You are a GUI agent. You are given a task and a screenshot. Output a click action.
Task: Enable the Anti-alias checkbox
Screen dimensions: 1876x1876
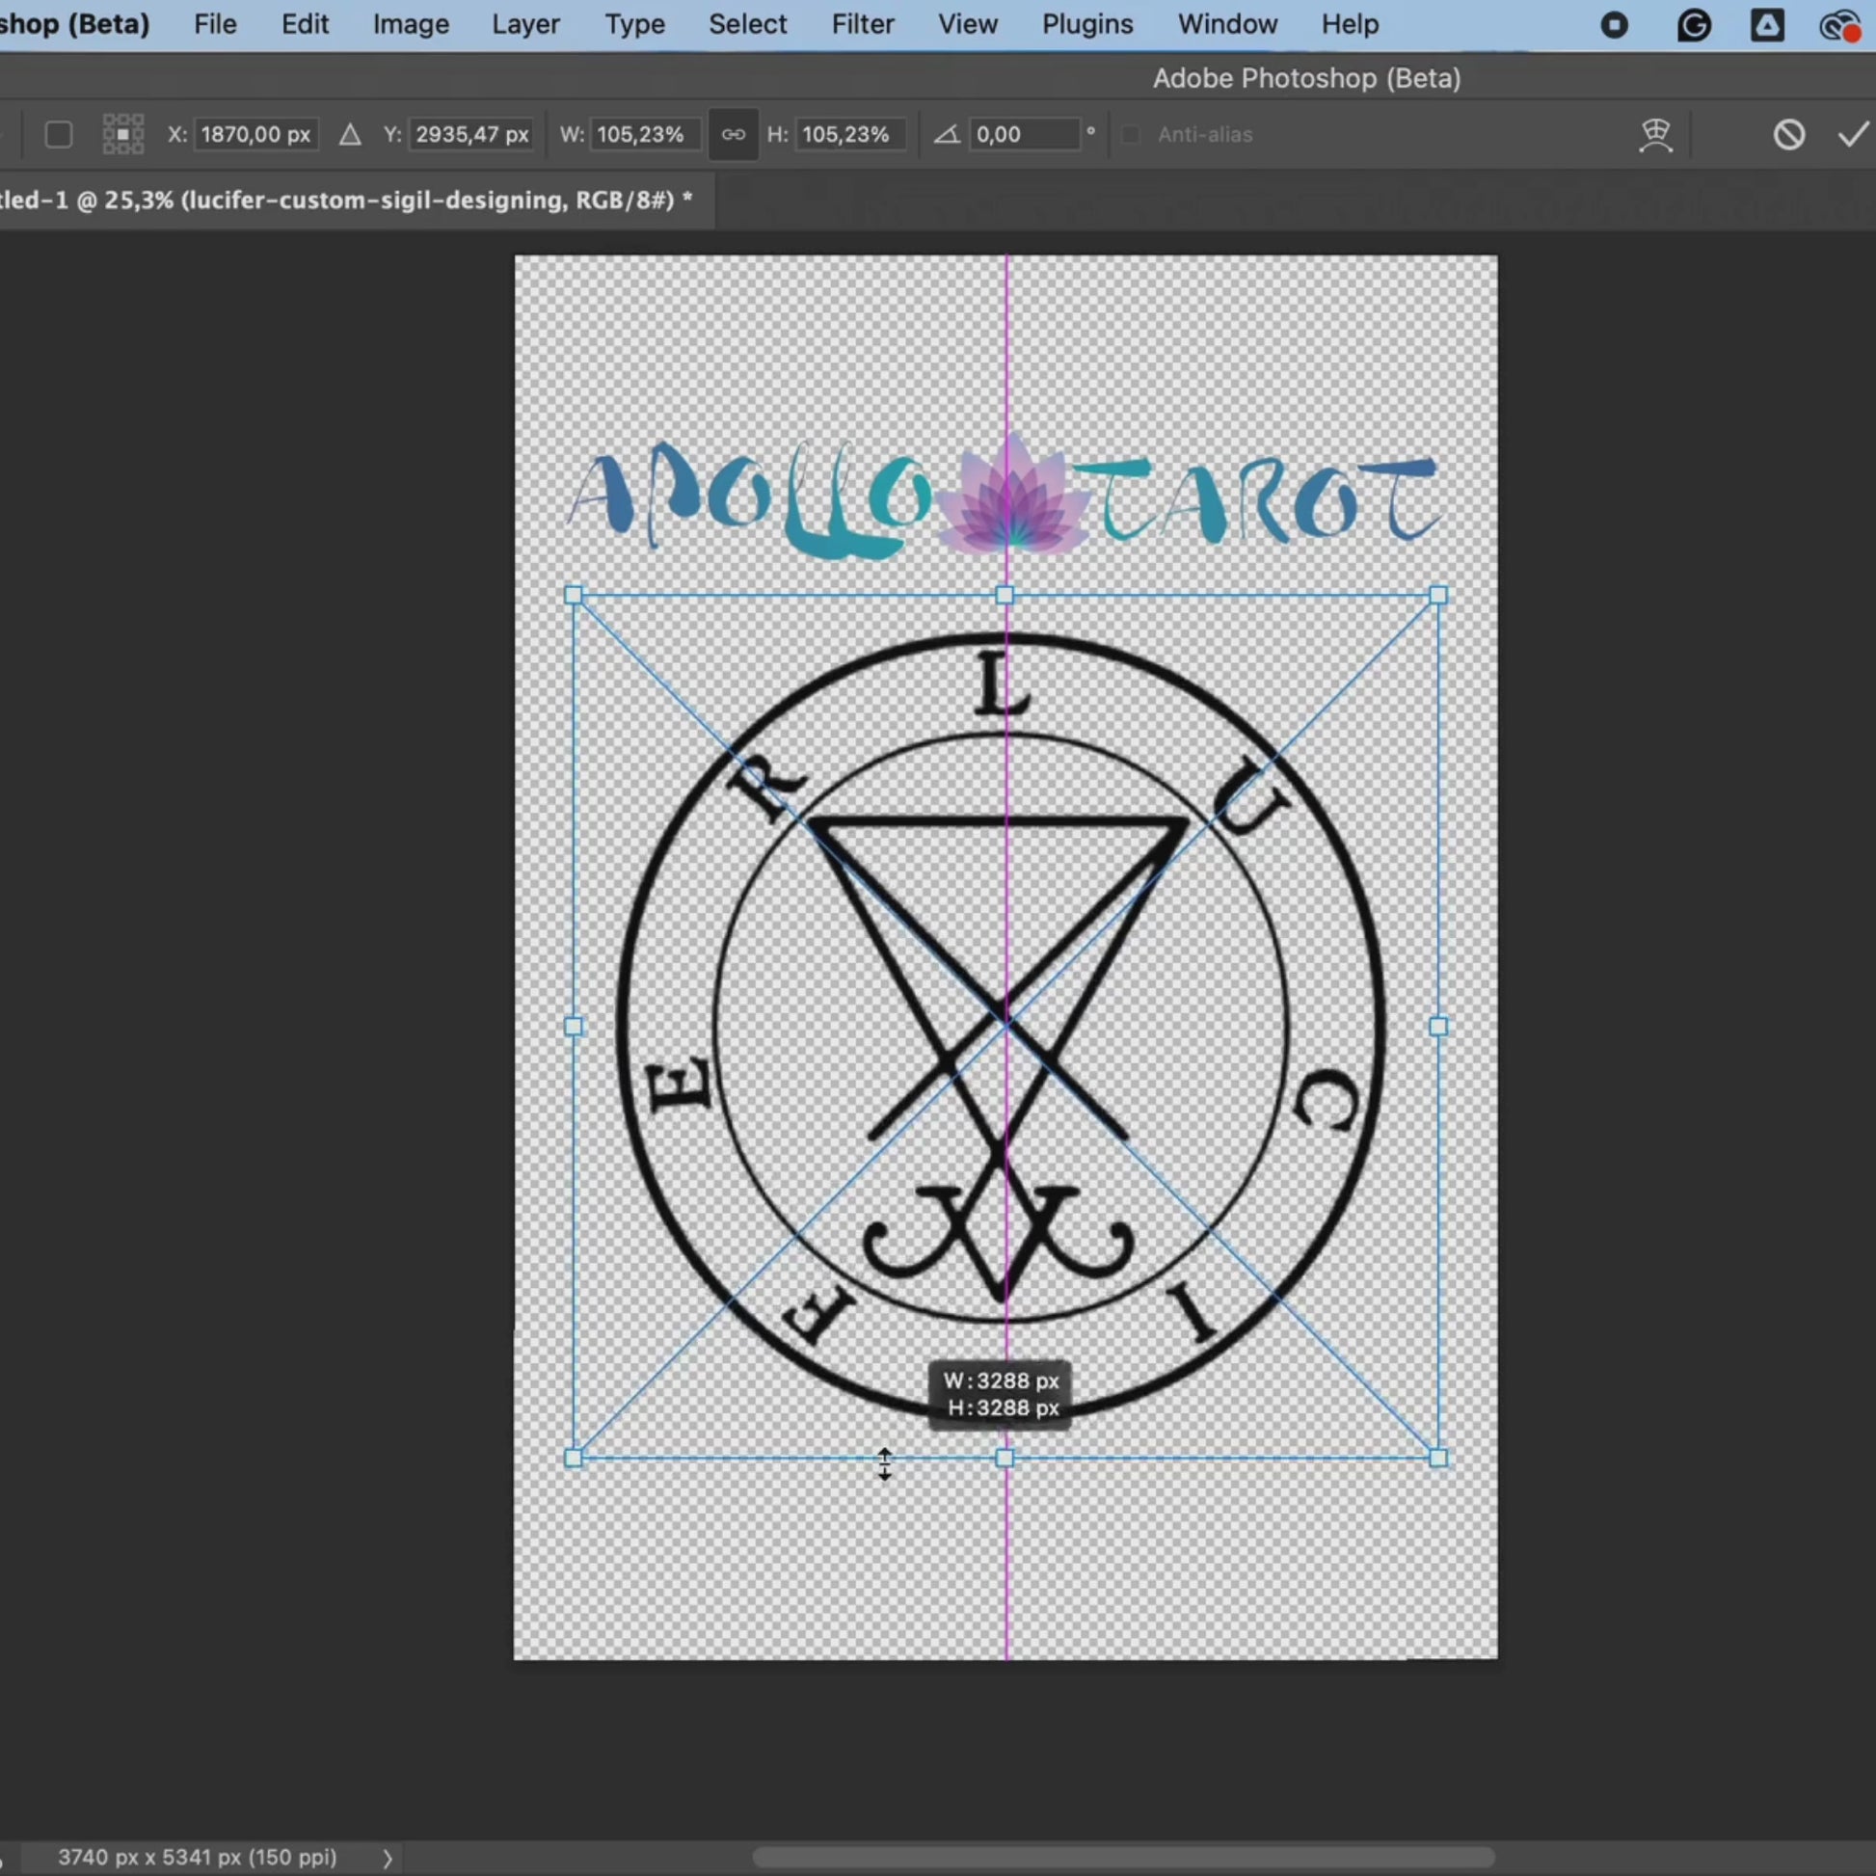pyautogui.click(x=1130, y=134)
